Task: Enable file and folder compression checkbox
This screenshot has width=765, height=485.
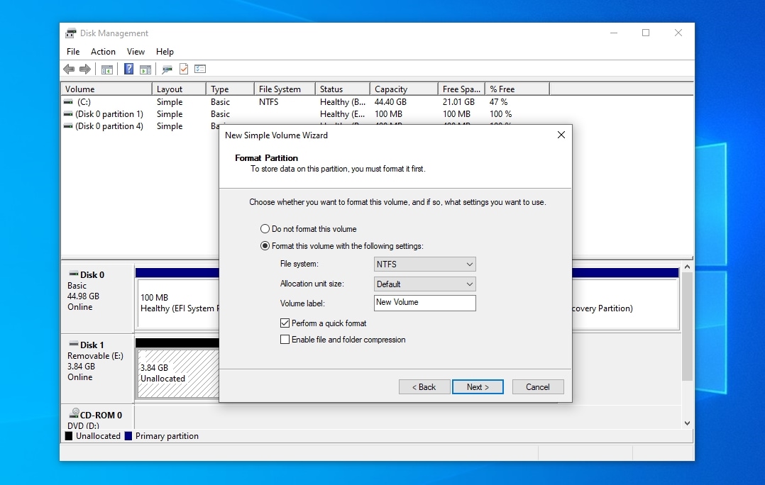Action: (x=285, y=339)
